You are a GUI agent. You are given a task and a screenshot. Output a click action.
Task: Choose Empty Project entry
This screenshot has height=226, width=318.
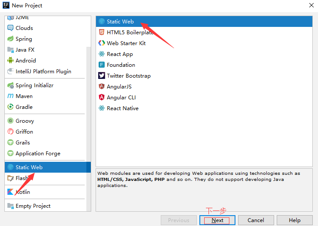click(46, 206)
